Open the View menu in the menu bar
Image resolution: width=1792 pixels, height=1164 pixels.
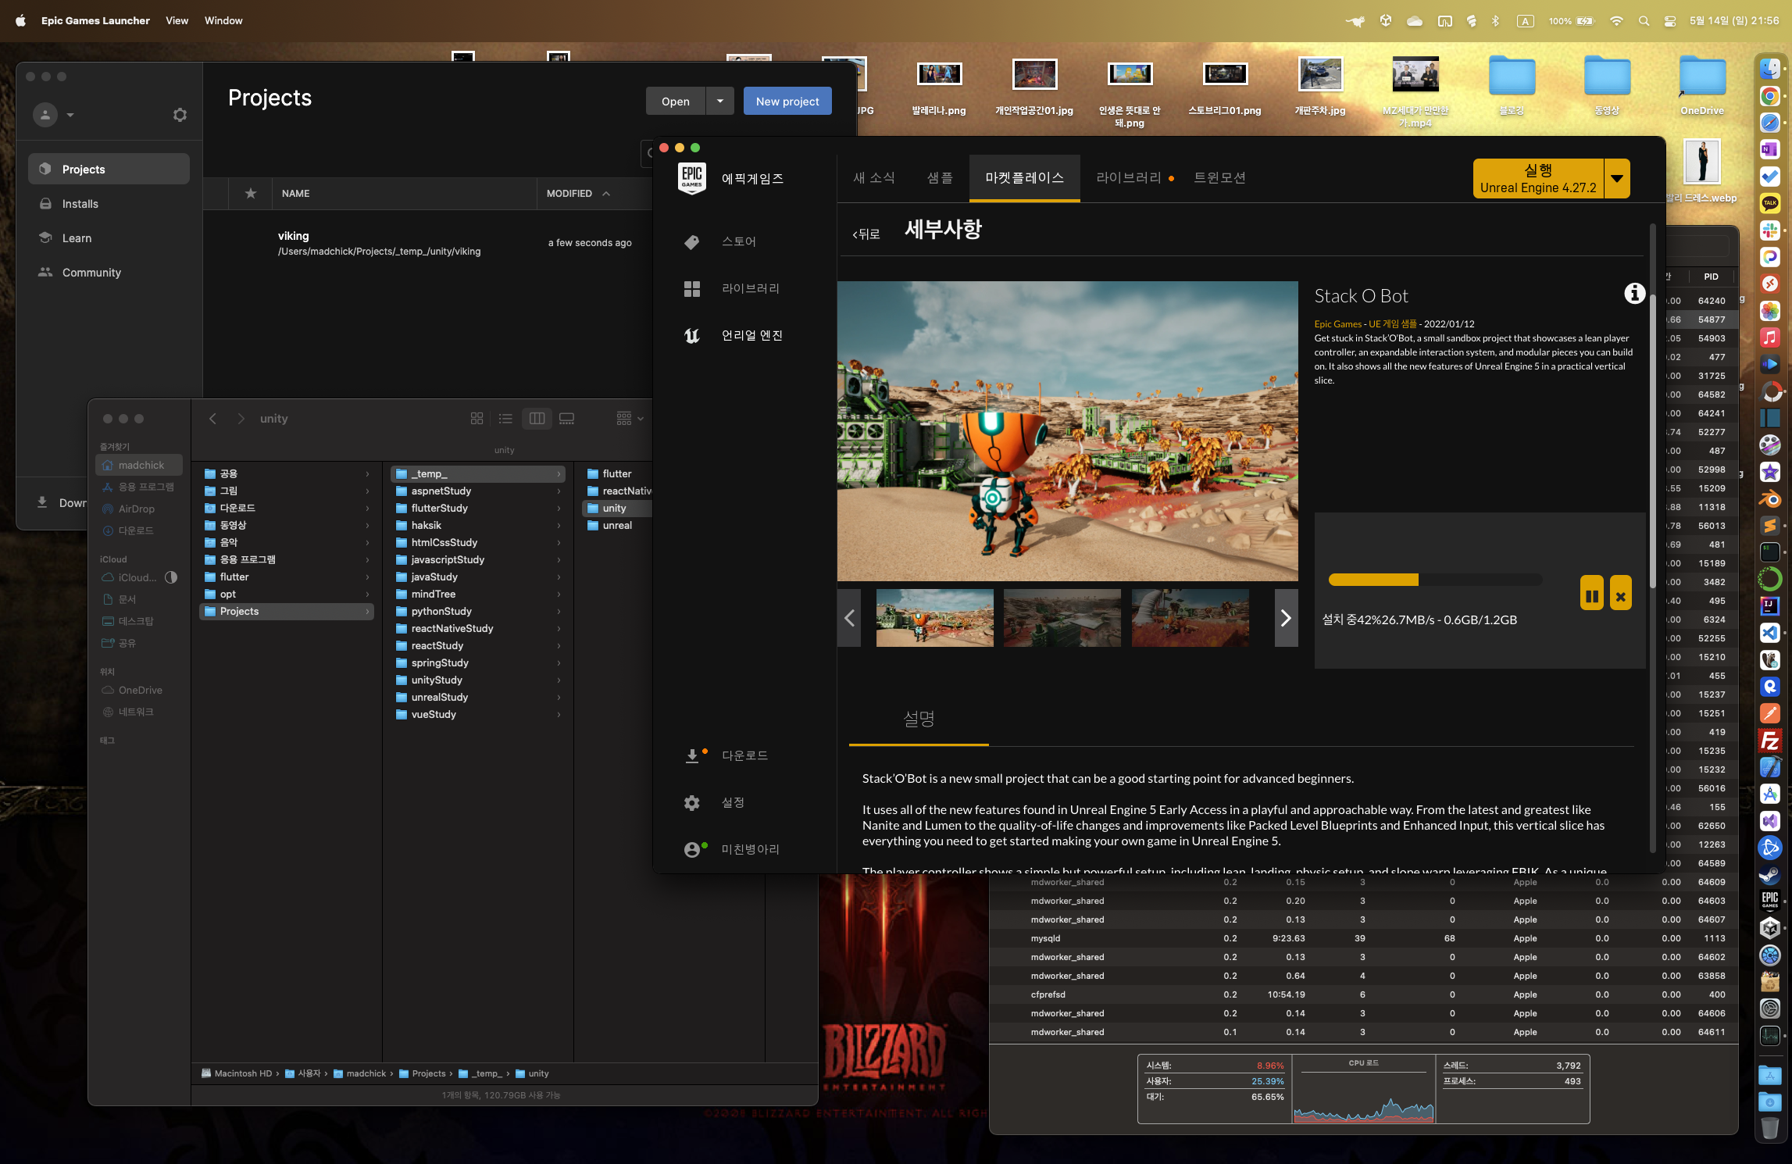click(x=177, y=20)
